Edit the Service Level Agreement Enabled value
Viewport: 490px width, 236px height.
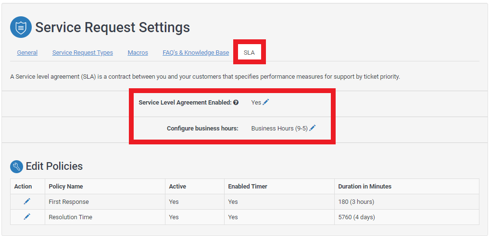[265, 102]
